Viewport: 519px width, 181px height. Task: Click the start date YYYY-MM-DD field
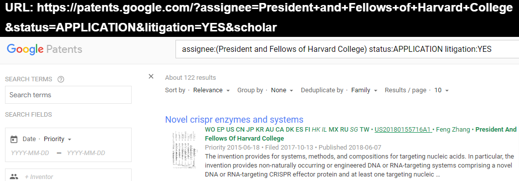[x=30, y=153]
